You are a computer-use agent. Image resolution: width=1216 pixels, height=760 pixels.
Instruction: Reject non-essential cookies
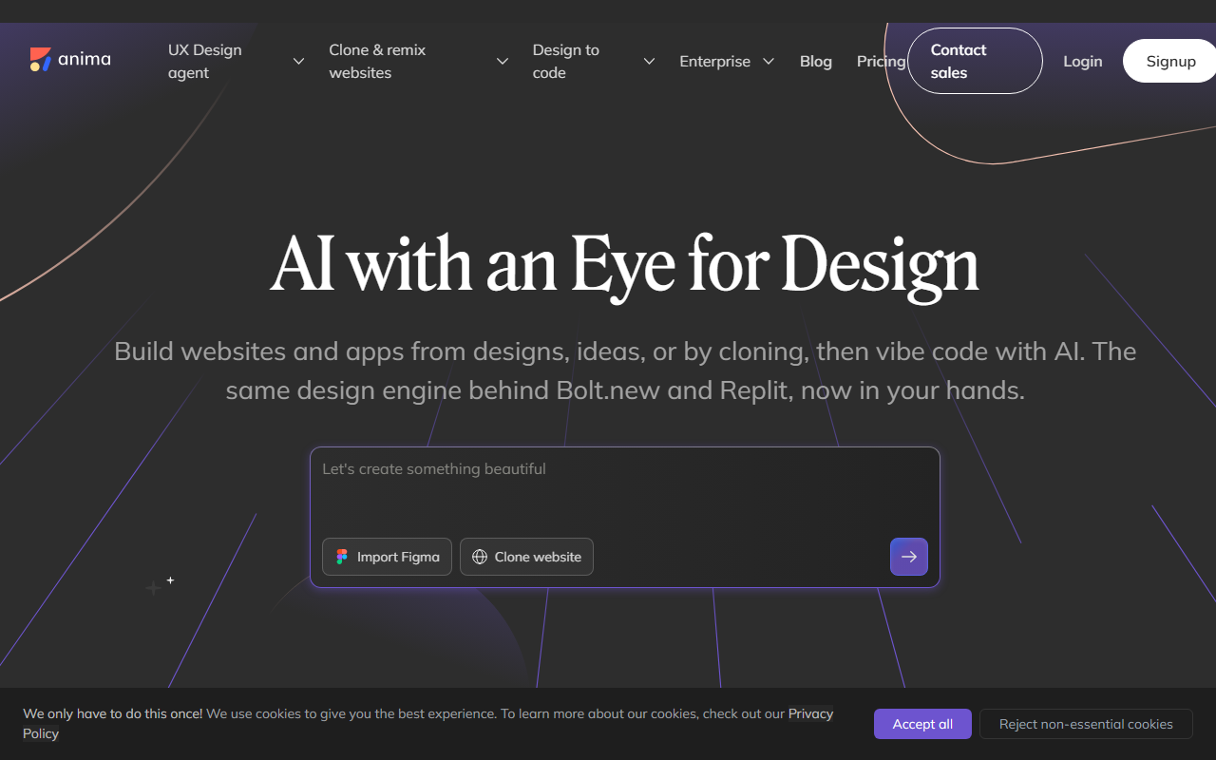pyautogui.click(x=1086, y=724)
